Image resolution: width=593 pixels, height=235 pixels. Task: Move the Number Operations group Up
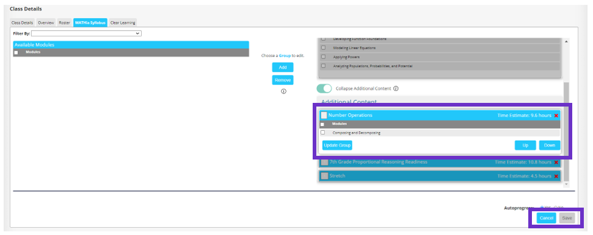click(525, 146)
